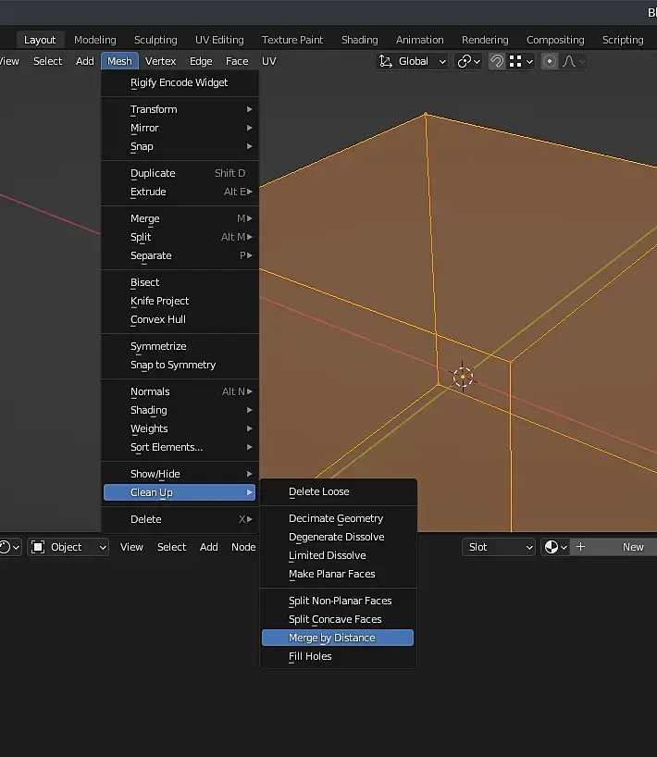
Task: Open the Slot dropdown
Action: coord(500,547)
